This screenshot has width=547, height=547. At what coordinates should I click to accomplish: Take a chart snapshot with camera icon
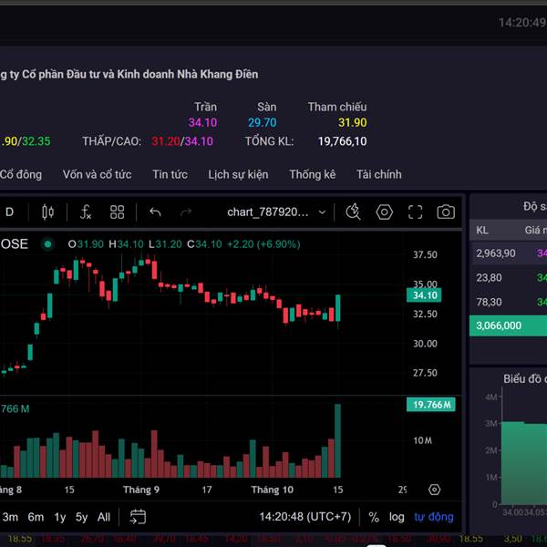[x=446, y=212]
